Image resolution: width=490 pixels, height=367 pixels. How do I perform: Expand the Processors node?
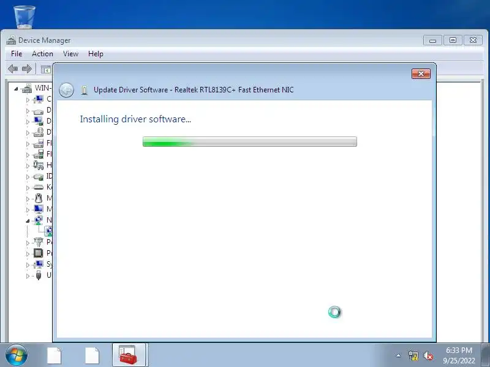[28, 254]
